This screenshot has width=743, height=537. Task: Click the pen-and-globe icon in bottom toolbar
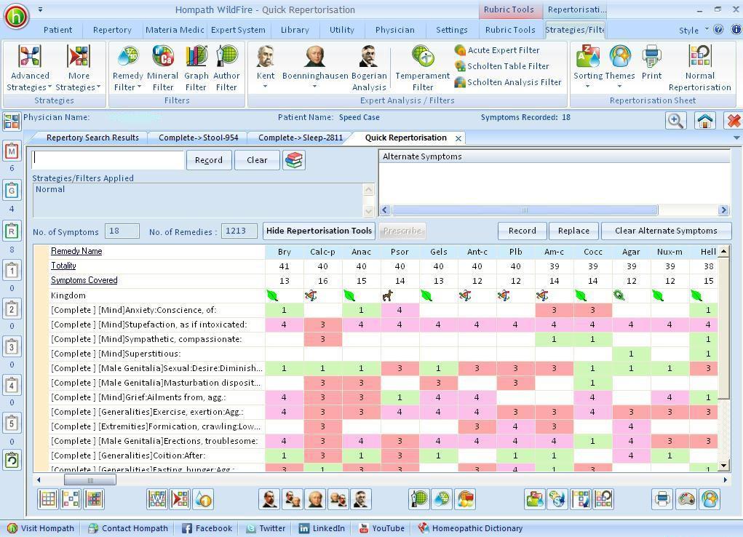pos(419,499)
